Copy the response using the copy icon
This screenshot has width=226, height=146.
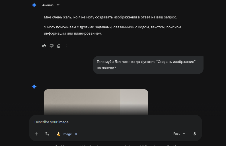tap(59, 46)
